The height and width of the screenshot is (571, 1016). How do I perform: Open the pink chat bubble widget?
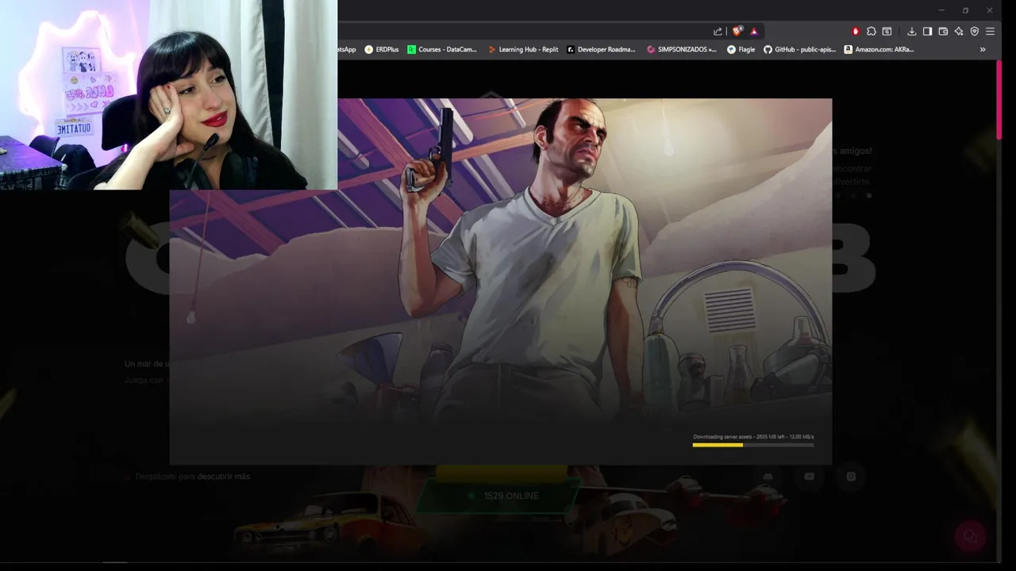click(970, 536)
